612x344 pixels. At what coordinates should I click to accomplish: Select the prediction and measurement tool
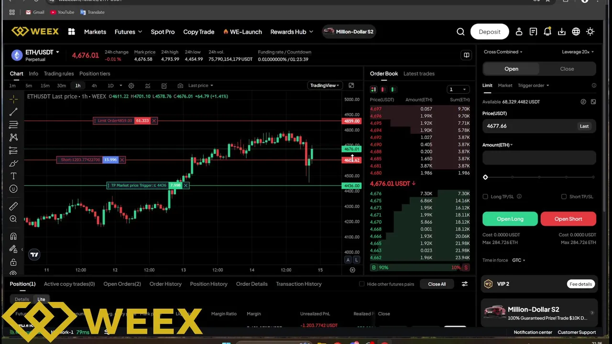(13, 150)
